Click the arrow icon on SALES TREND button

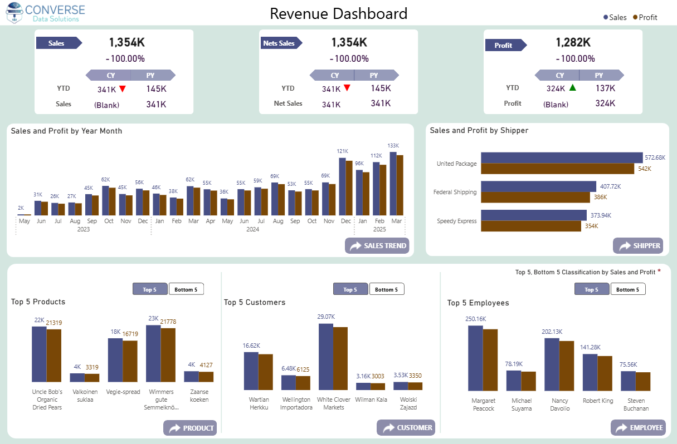click(x=357, y=246)
